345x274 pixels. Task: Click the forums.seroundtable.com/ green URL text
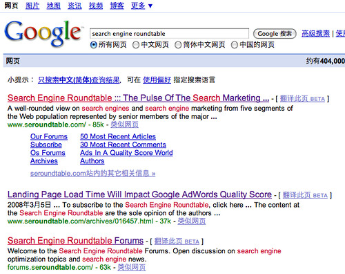50,267
